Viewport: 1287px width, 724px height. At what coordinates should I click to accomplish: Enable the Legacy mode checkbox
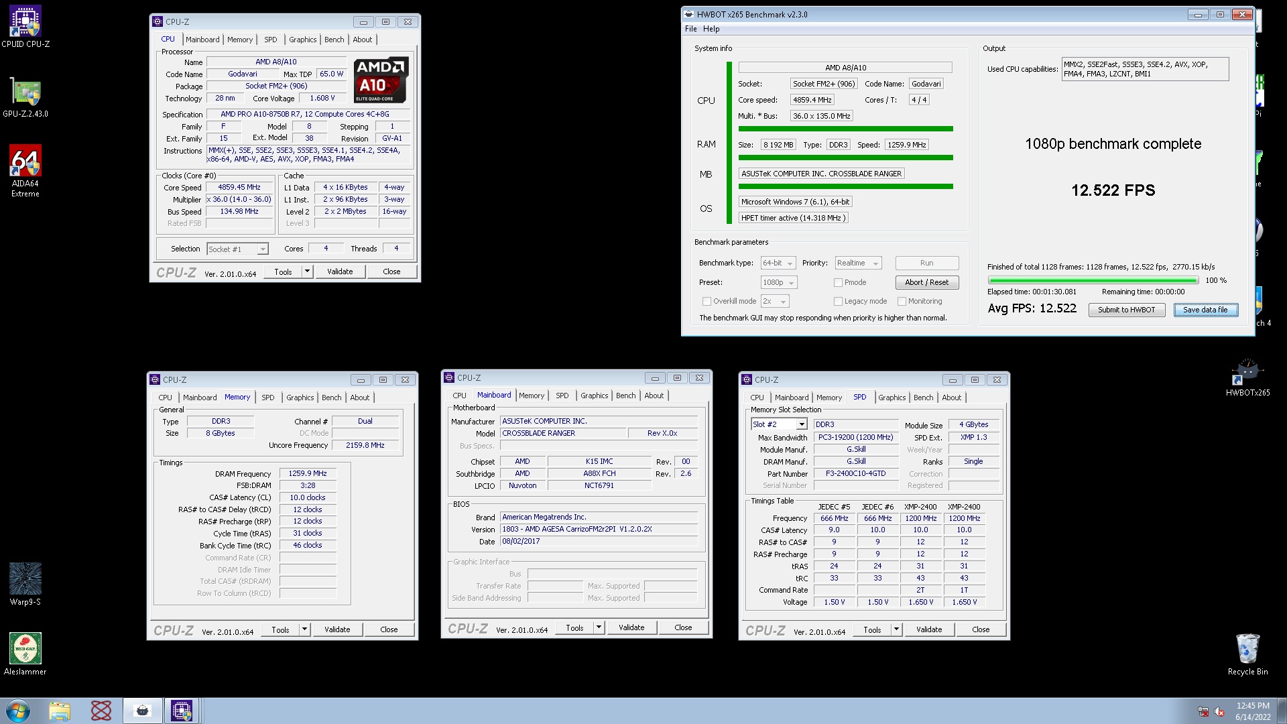pyautogui.click(x=838, y=301)
